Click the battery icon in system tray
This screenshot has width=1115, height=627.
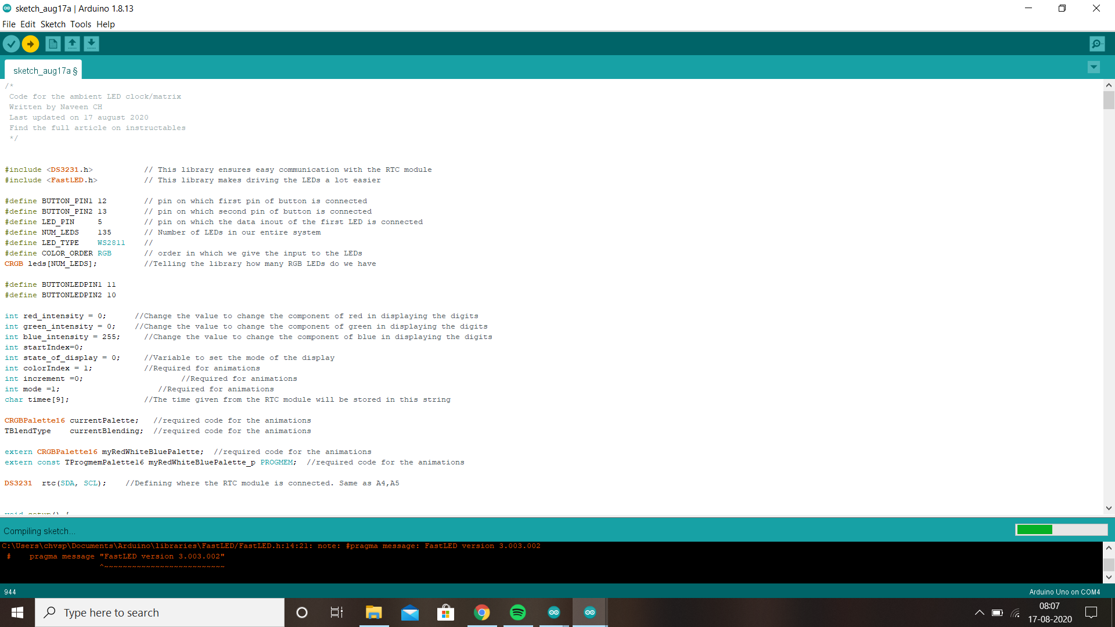click(x=997, y=612)
